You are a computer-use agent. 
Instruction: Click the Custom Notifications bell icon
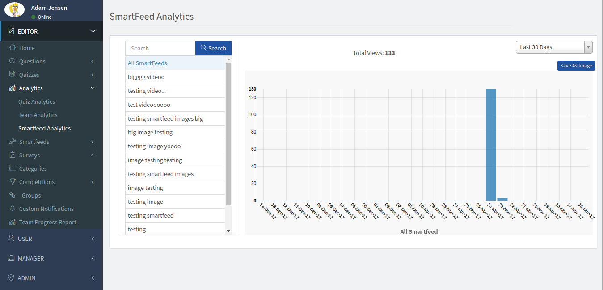click(13, 209)
